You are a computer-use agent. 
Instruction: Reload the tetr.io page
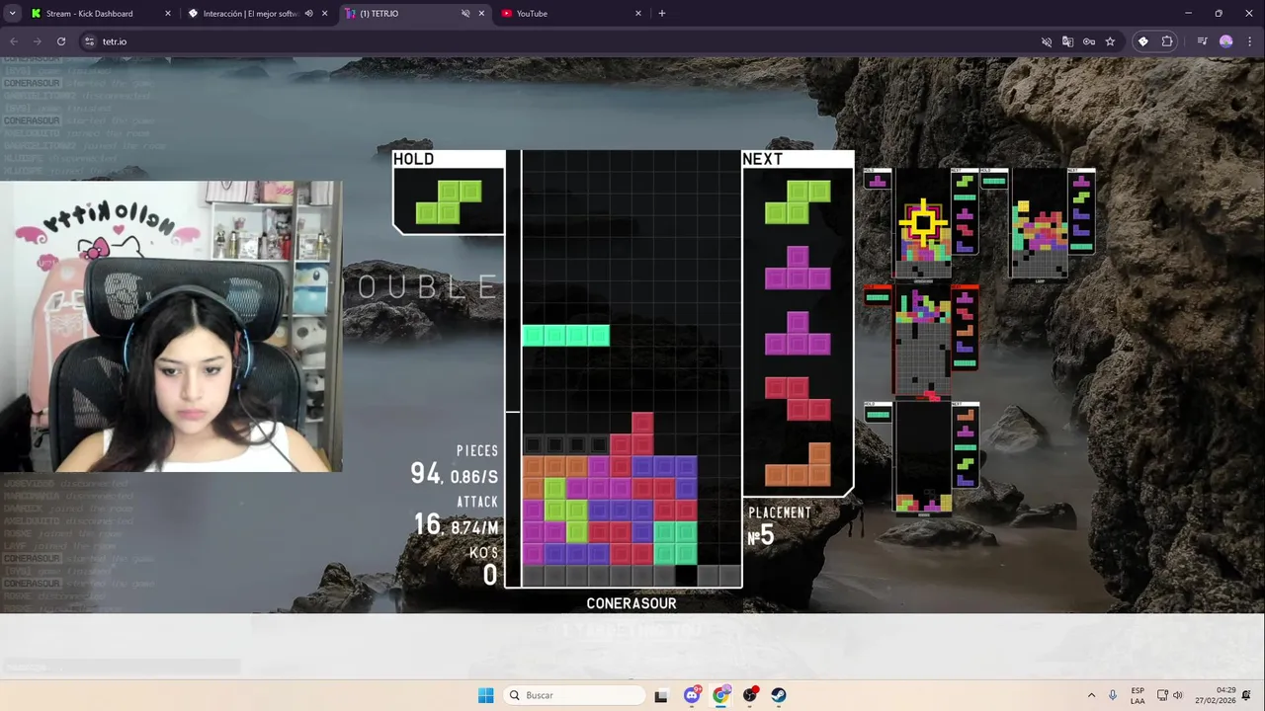click(61, 41)
